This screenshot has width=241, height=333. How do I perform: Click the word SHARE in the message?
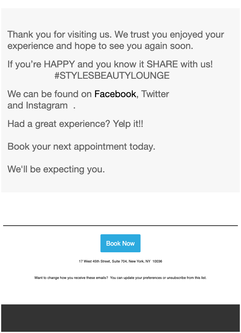162,64
